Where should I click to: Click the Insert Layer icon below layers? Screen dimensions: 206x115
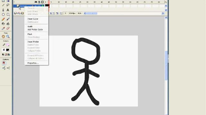[x=15, y=13]
